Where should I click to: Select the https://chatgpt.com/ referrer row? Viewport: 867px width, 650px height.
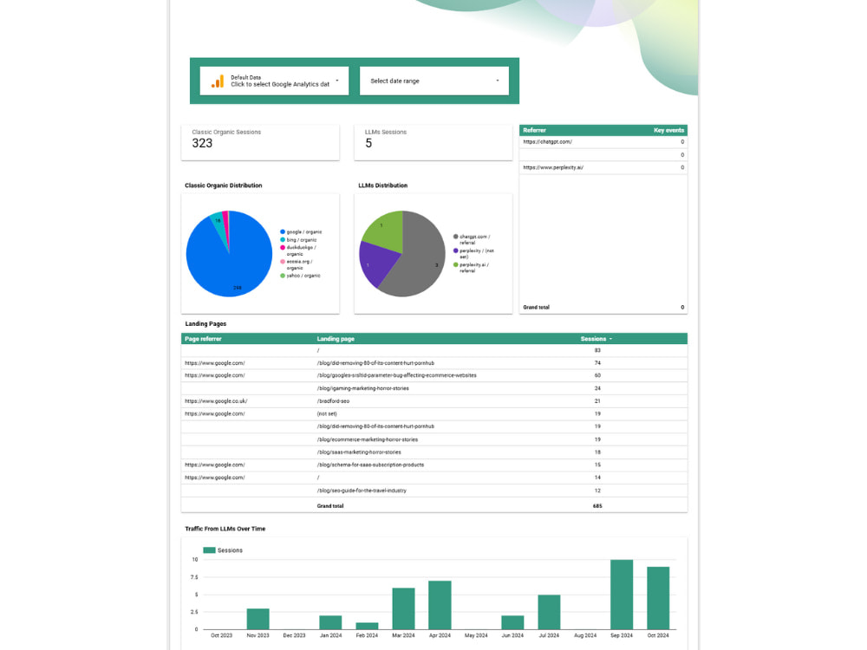[603, 142]
